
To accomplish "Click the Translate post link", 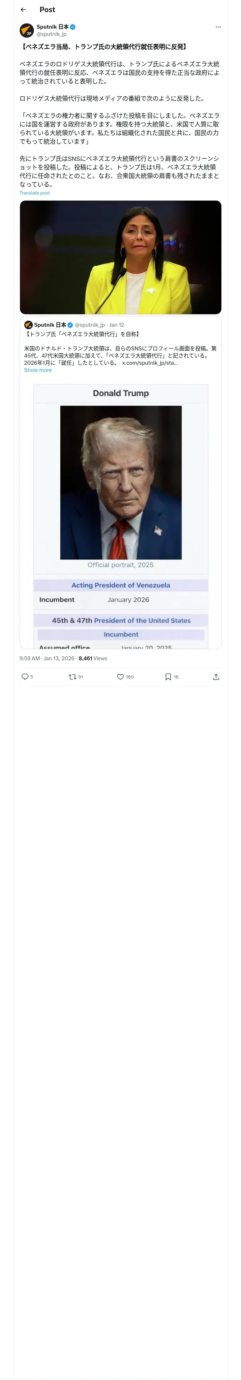I will point(35,193).
